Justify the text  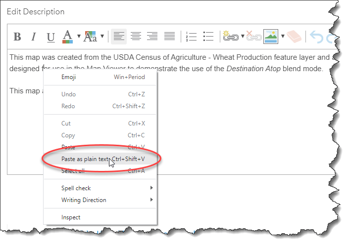click(169, 37)
